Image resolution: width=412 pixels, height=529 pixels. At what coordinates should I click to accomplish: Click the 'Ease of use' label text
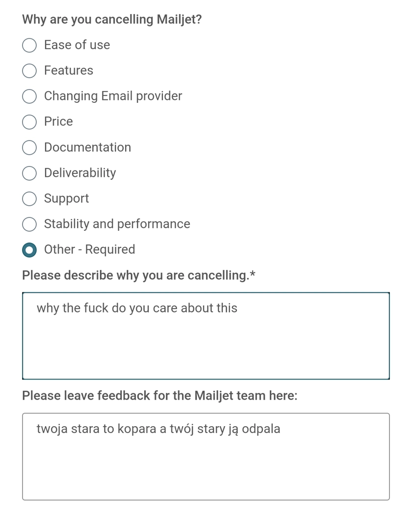point(77,45)
